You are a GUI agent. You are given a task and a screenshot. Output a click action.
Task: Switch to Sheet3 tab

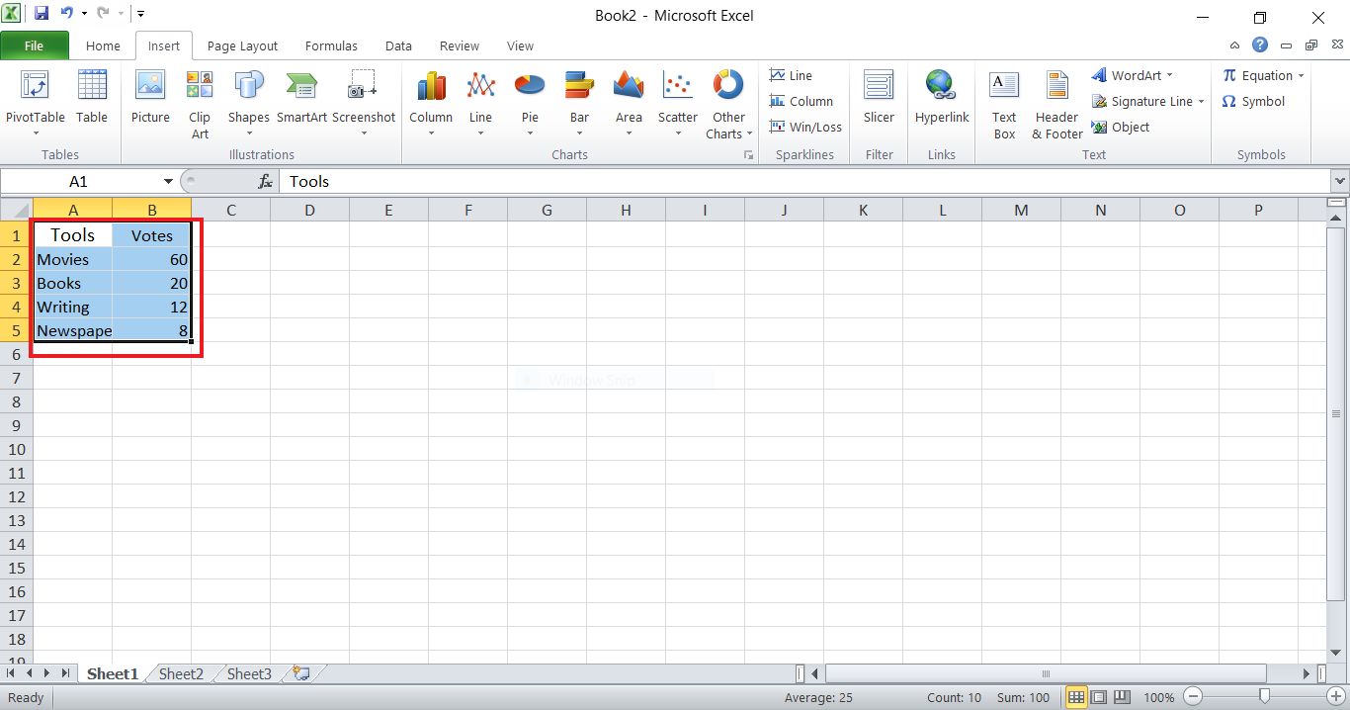pyautogui.click(x=249, y=673)
